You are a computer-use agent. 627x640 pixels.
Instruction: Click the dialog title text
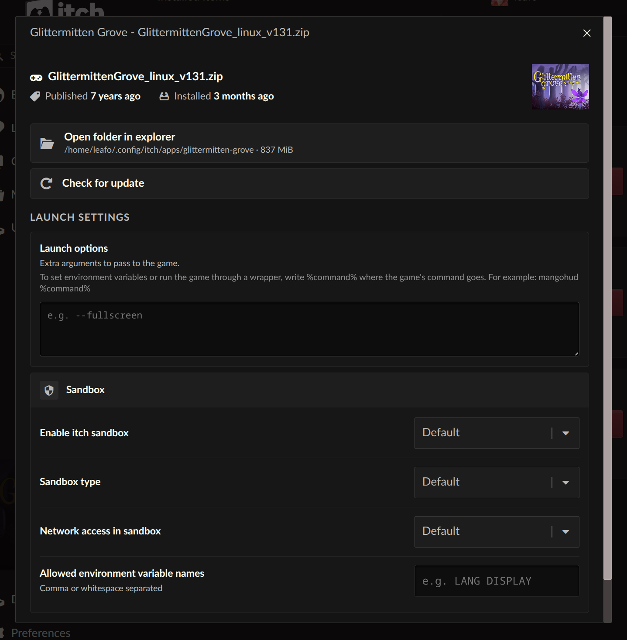[170, 32]
